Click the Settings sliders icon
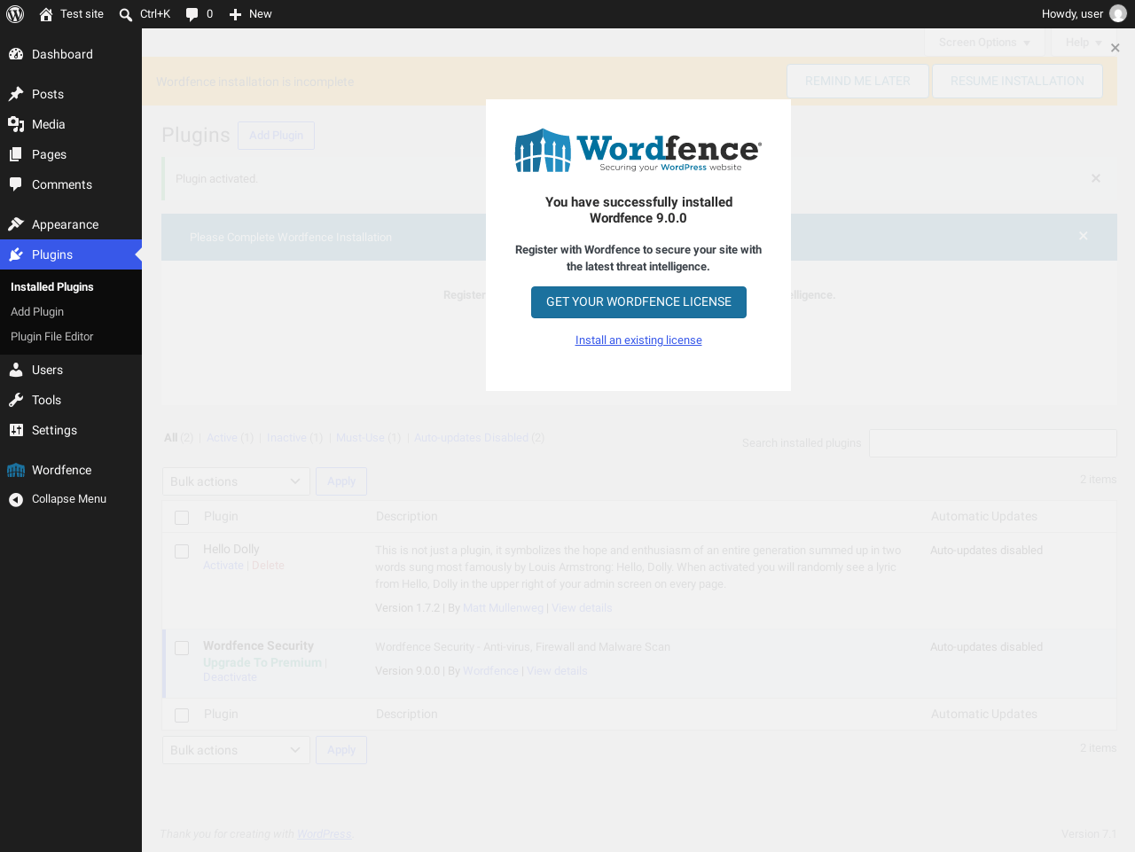This screenshot has width=1135, height=852. (x=16, y=430)
